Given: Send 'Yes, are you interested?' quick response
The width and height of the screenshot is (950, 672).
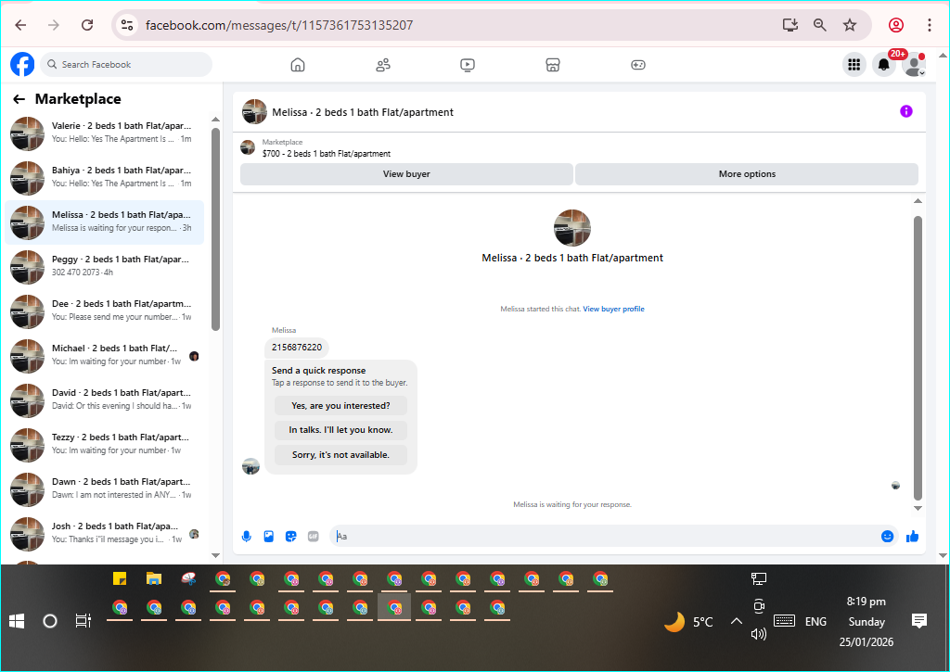Looking at the screenshot, I should [340, 406].
